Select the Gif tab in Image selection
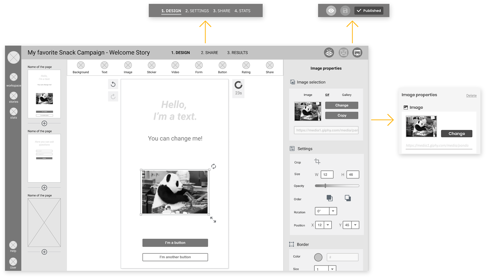 [327, 95]
